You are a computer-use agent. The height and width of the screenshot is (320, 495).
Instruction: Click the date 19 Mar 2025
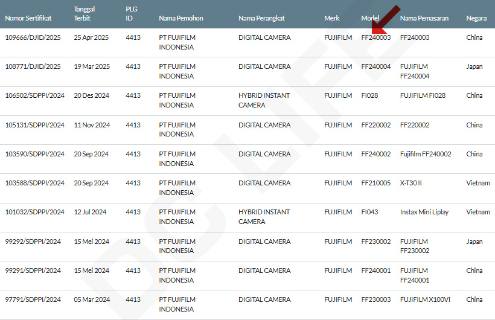click(x=92, y=66)
